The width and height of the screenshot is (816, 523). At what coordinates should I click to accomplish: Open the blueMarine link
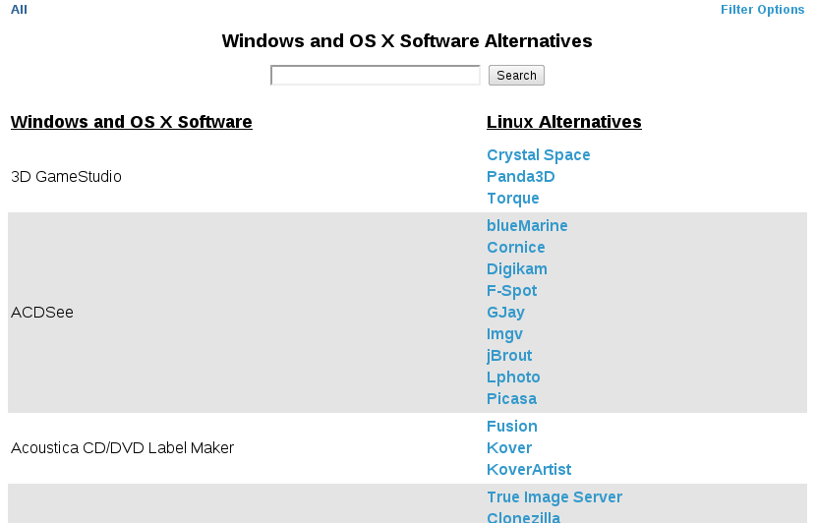[527, 226]
